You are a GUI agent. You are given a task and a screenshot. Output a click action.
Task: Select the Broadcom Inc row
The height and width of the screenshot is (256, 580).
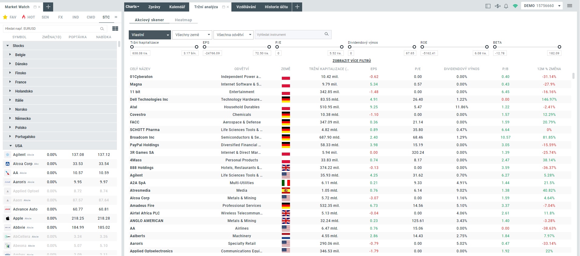[x=350, y=137]
